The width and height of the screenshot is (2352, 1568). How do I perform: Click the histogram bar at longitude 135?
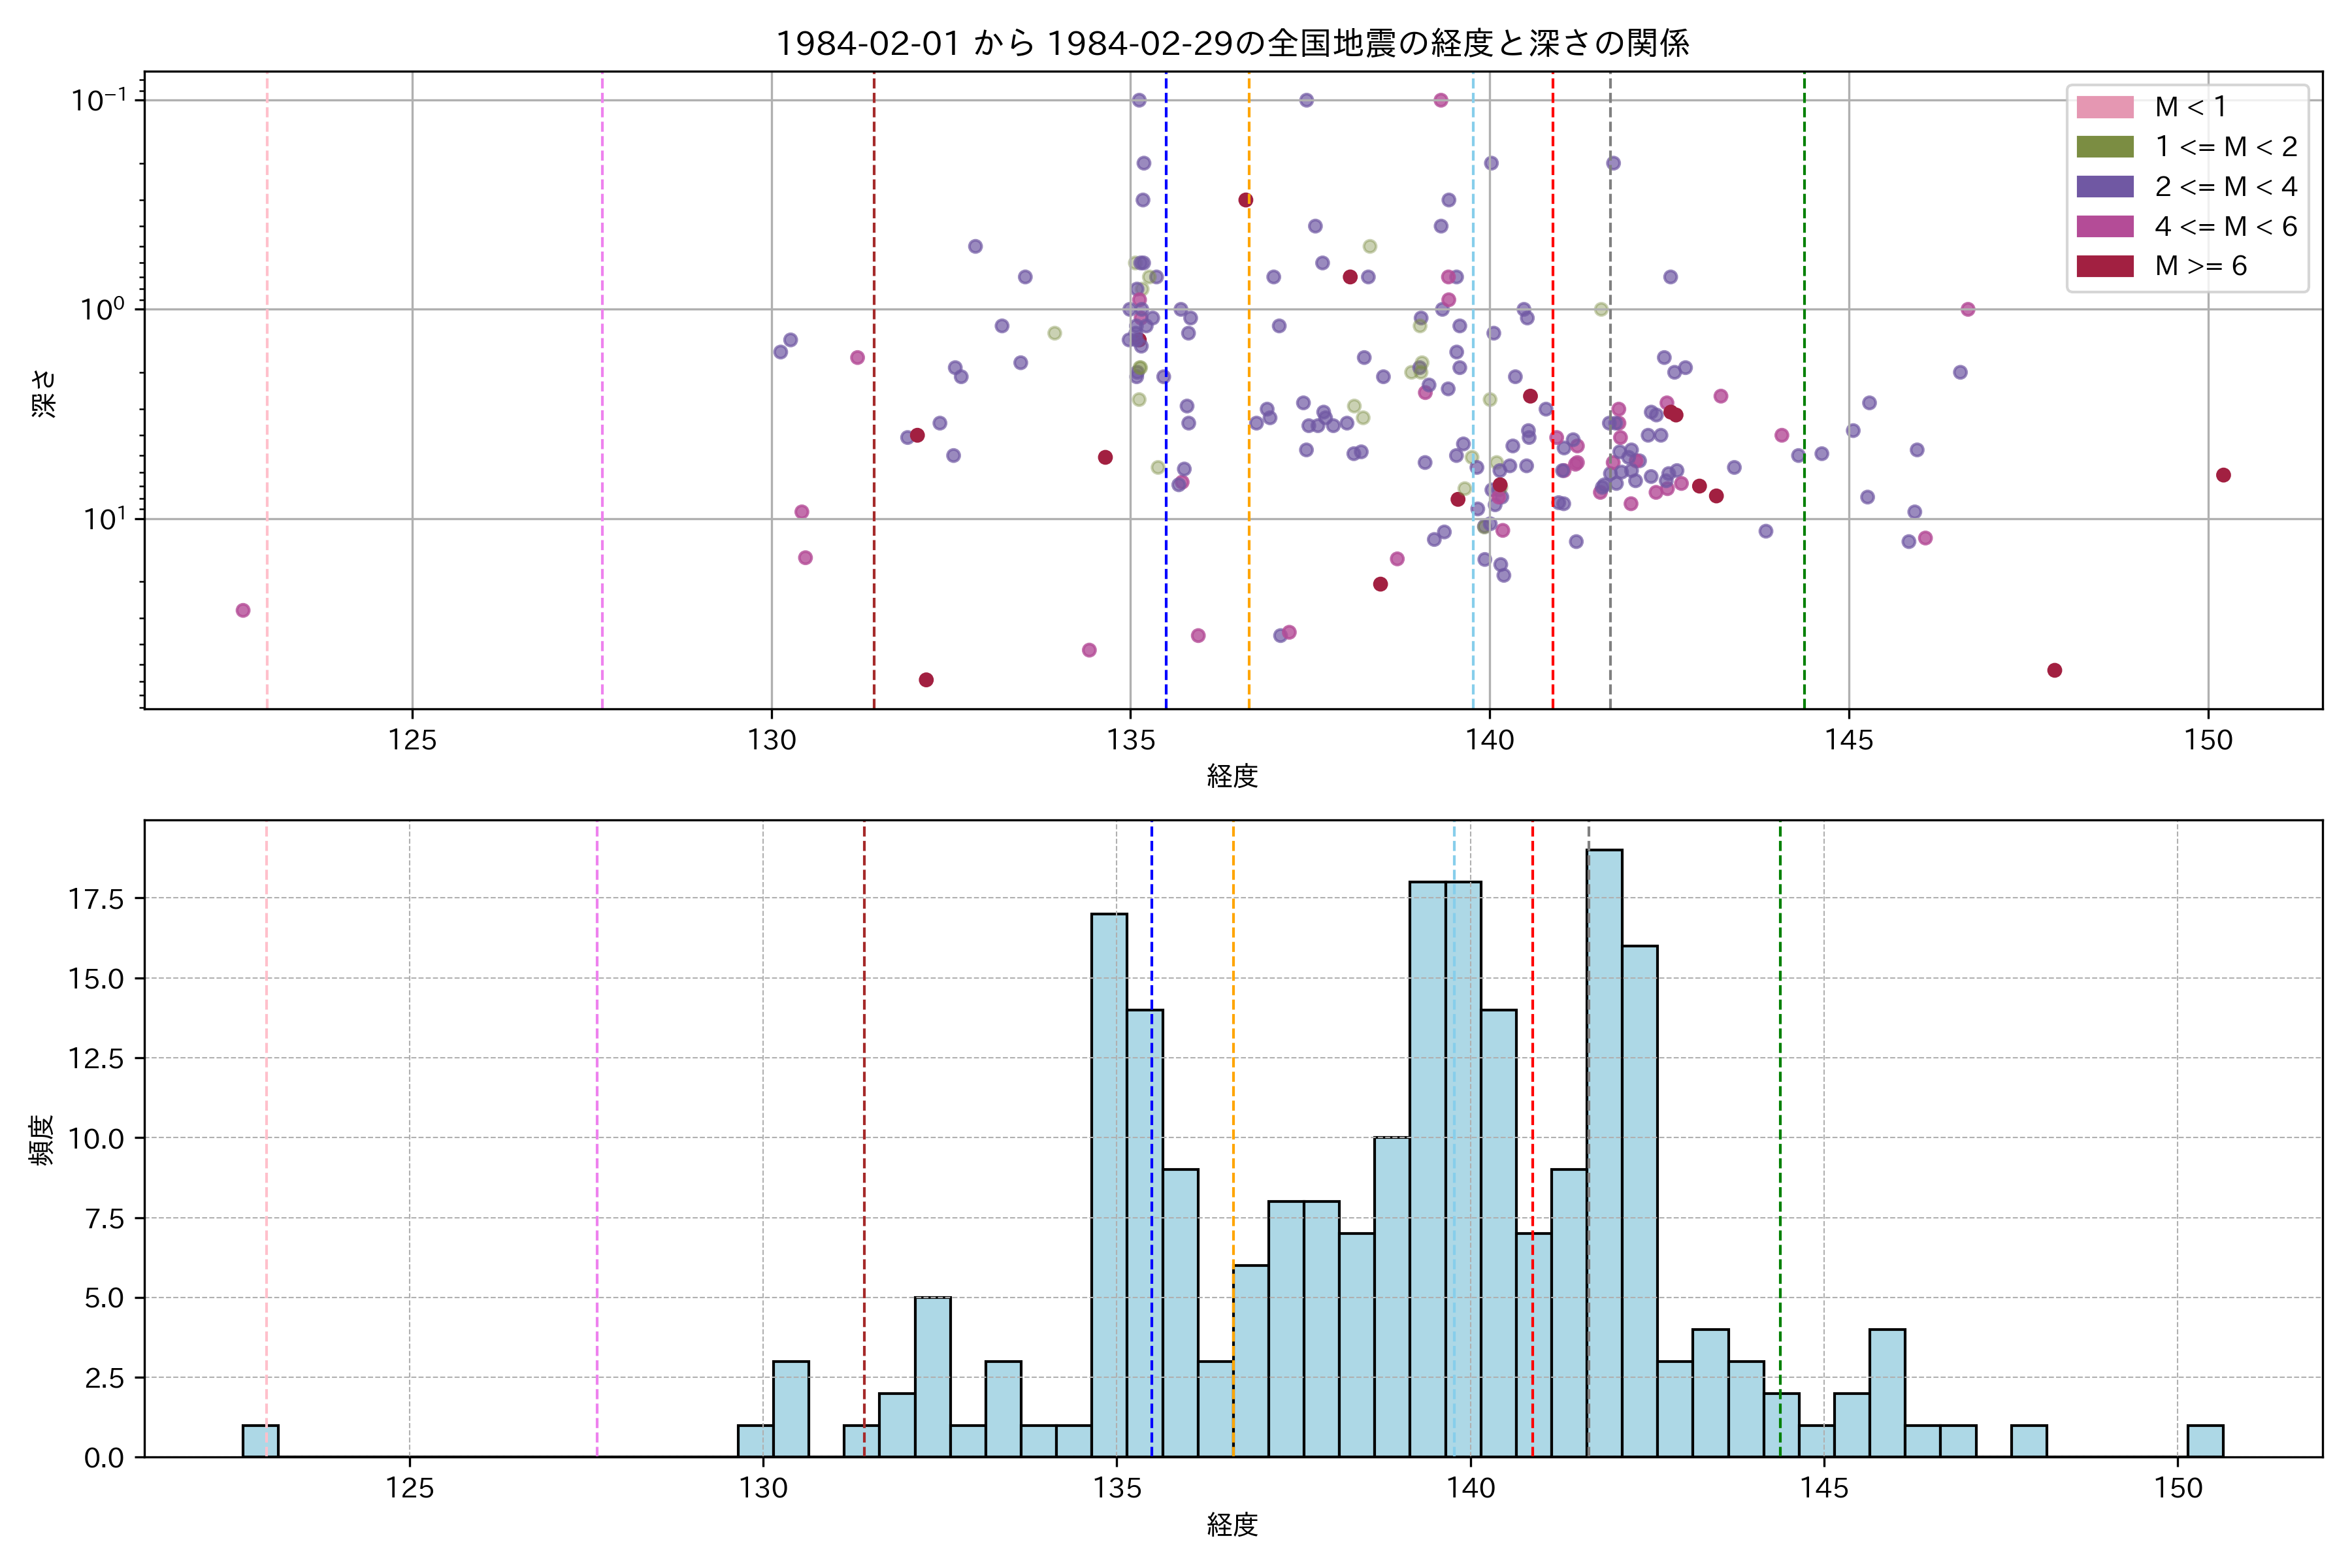1109,1185
